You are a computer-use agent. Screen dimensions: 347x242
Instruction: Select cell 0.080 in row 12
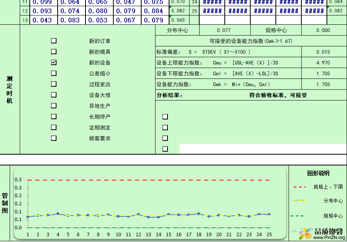click(x=99, y=11)
